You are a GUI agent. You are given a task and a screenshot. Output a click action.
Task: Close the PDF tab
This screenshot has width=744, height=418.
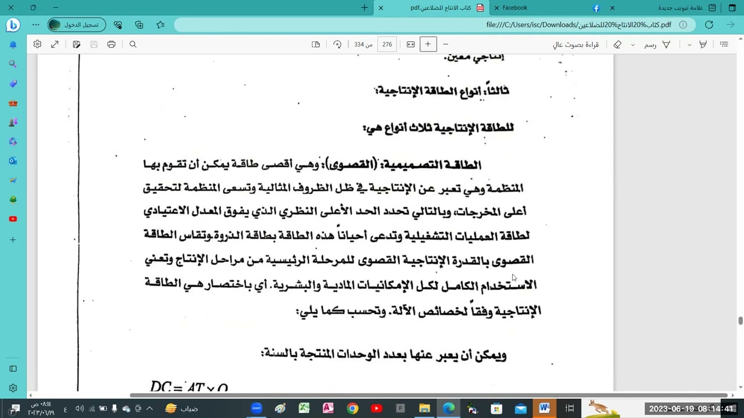(x=381, y=8)
